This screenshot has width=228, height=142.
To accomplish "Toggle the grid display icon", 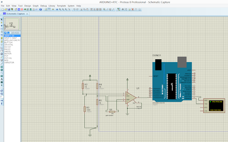I will (x=49, y=10).
